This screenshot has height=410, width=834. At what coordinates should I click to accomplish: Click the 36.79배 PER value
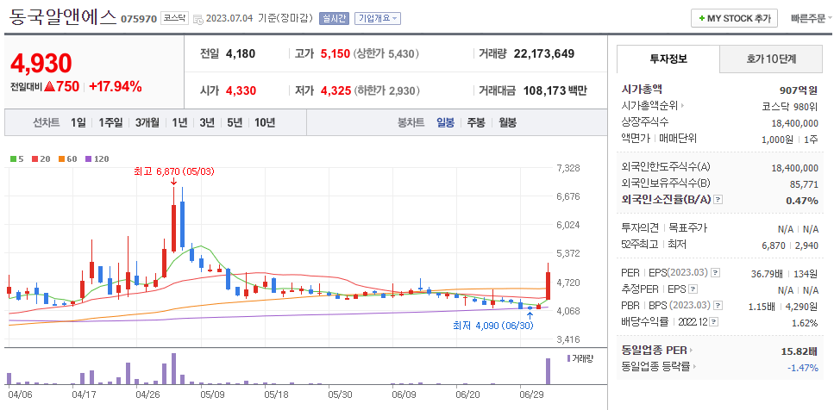[x=766, y=273]
